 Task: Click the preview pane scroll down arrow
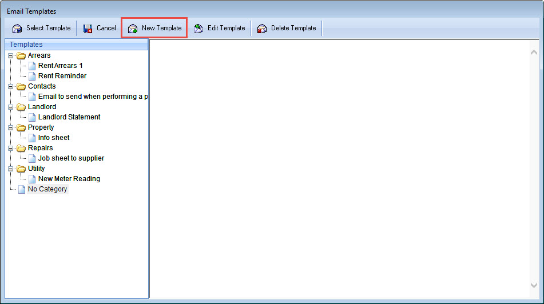[x=534, y=285]
